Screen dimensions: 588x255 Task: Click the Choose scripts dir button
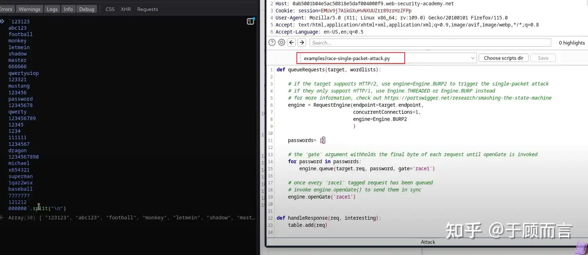503,58
